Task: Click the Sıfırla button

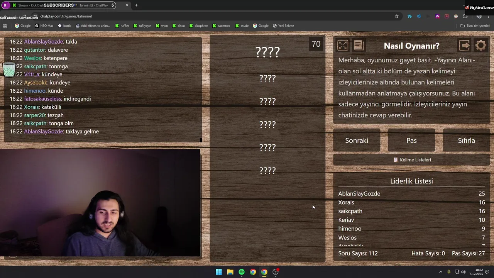Action: coord(466,141)
